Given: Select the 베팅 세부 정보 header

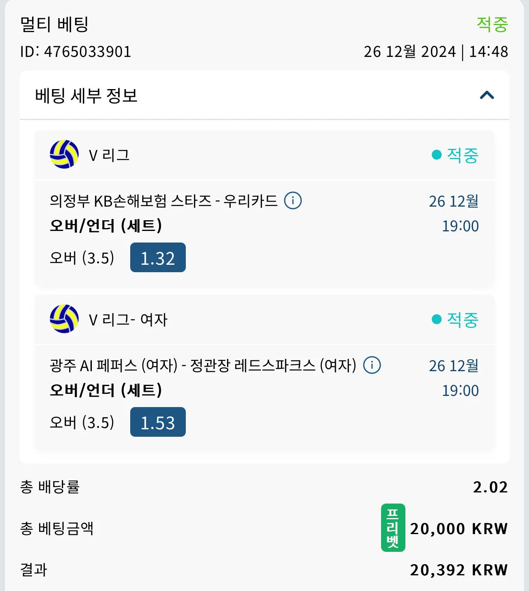Looking at the screenshot, I should (x=86, y=96).
